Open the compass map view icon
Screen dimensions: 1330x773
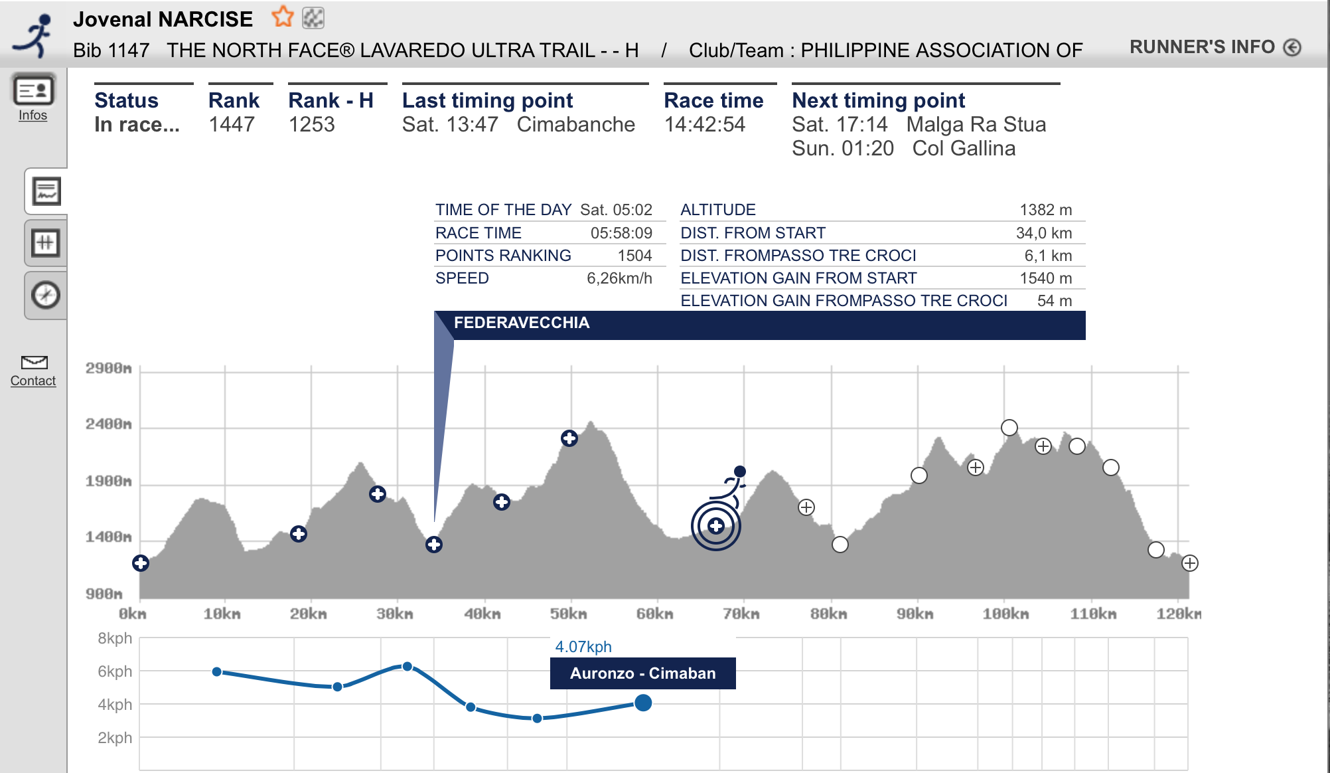pyautogui.click(x=46, y=295)
